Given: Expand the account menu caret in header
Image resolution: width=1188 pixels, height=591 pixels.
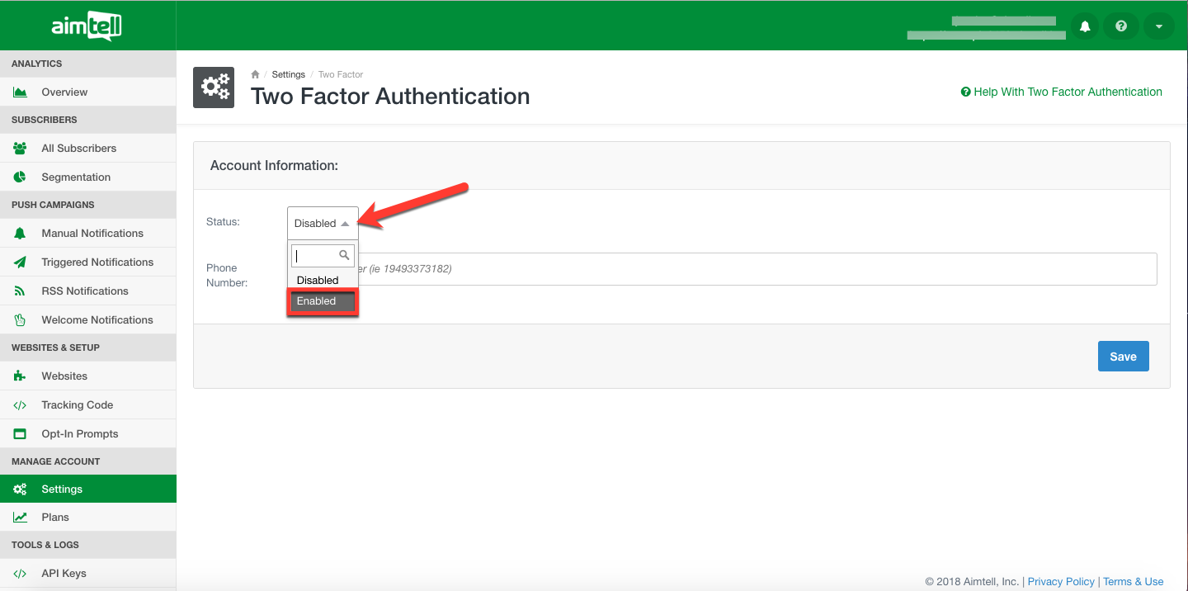Looking at the screenshot, I should (x=1158, y=26).
